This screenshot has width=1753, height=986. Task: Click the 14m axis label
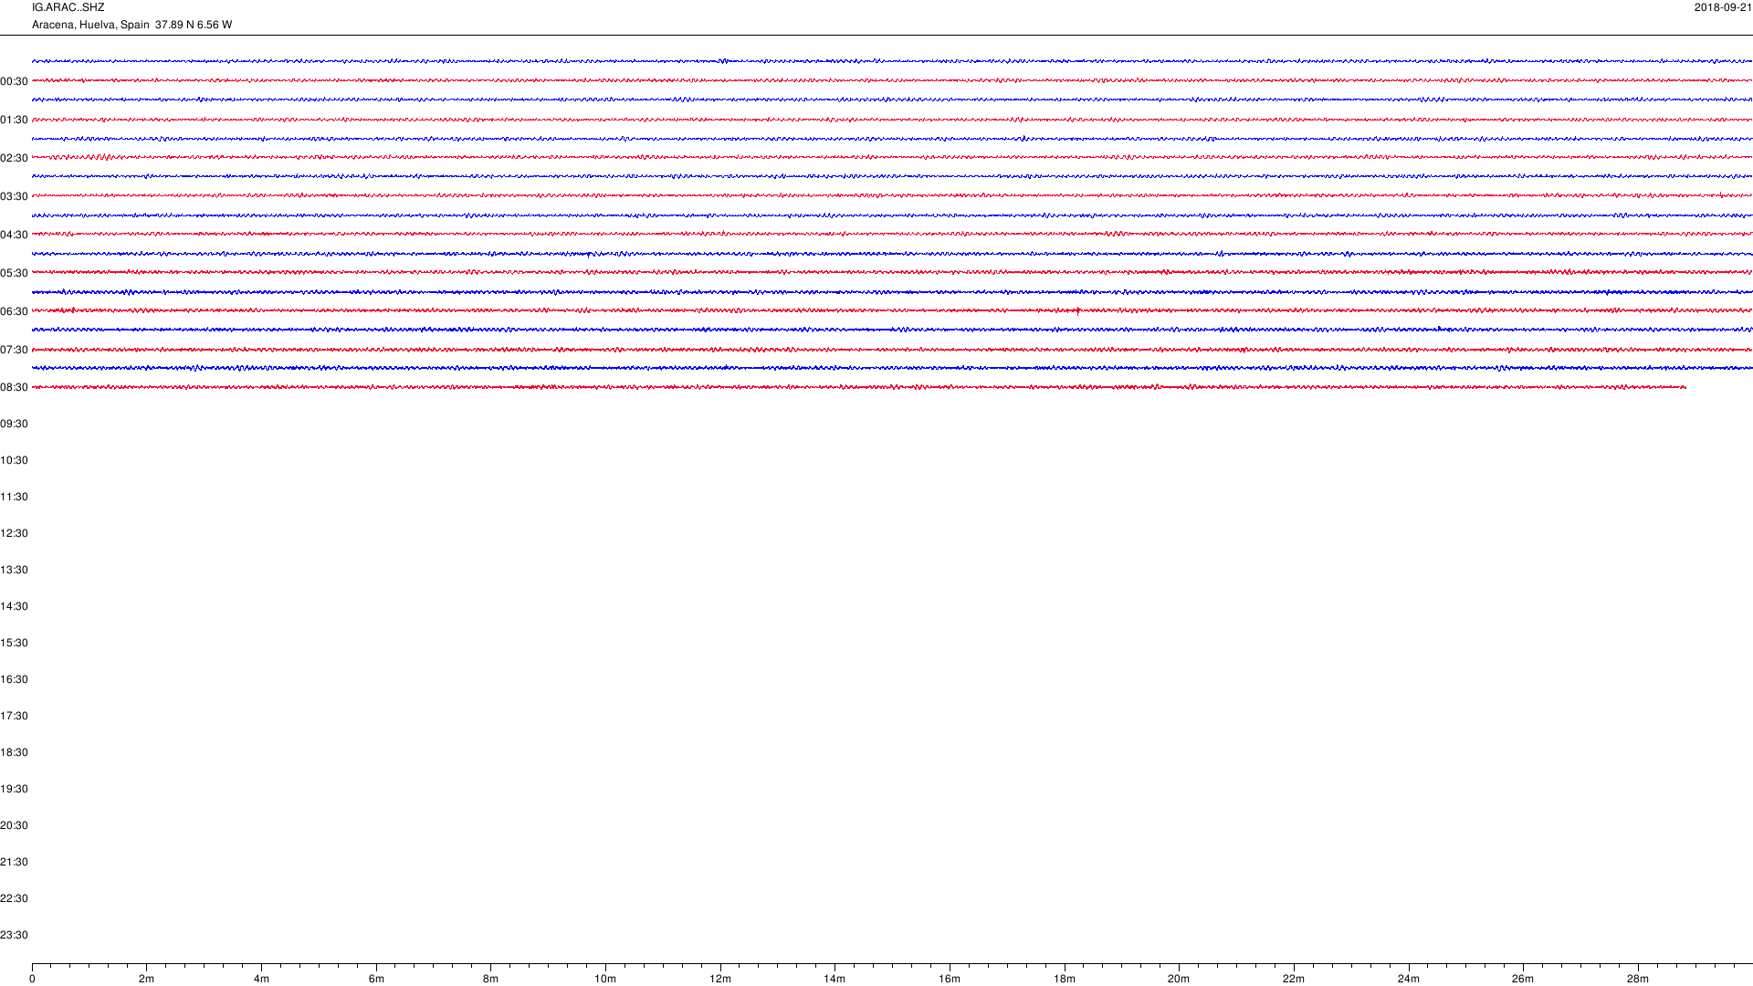[x=835, y=979]
